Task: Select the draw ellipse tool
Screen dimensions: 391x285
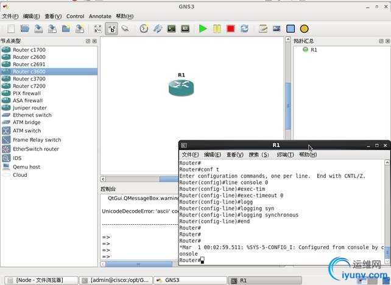Action: coord(305,29)
